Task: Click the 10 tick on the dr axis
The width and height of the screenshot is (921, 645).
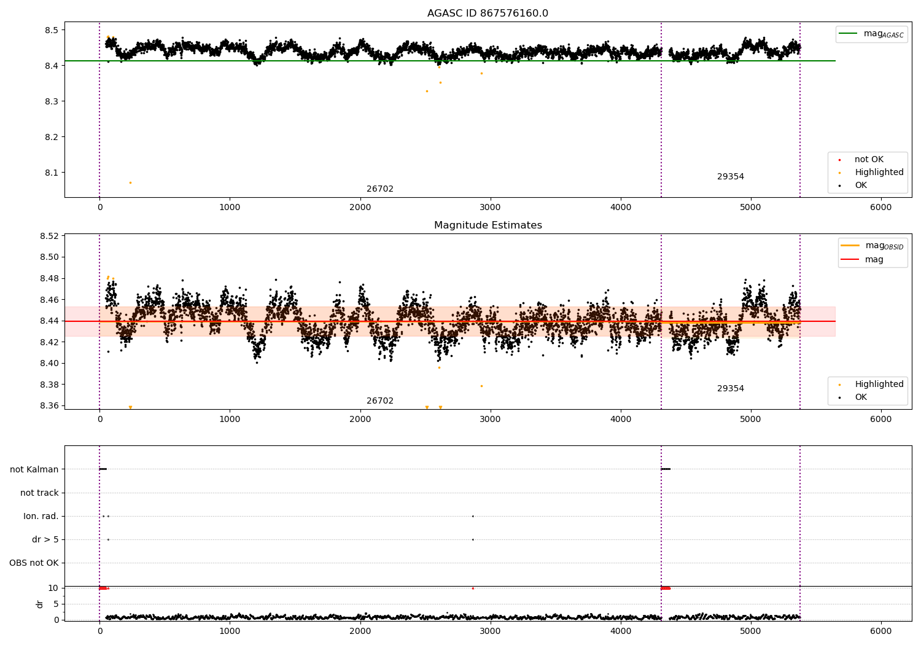Action: (x=53, y=588)
